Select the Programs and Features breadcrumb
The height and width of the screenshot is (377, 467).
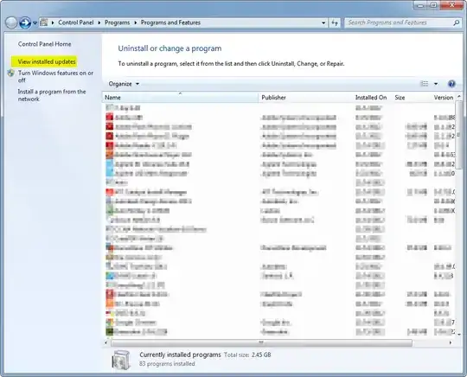pos(170,22)
